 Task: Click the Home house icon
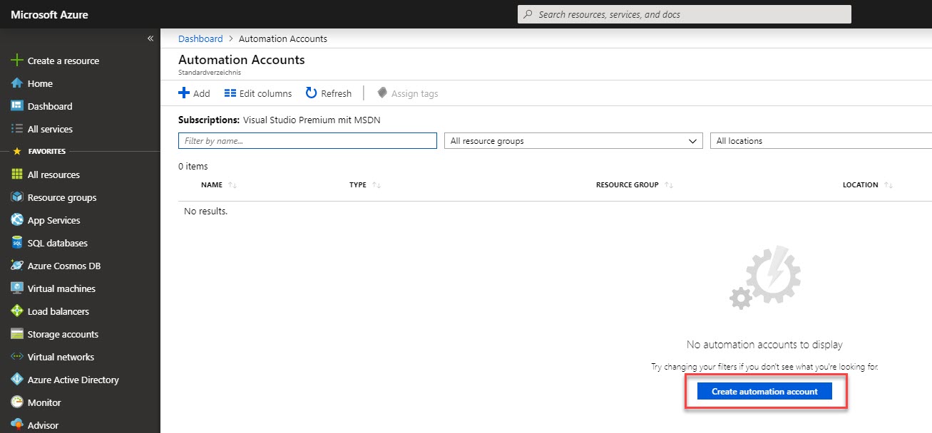click(x=17, y=83)
